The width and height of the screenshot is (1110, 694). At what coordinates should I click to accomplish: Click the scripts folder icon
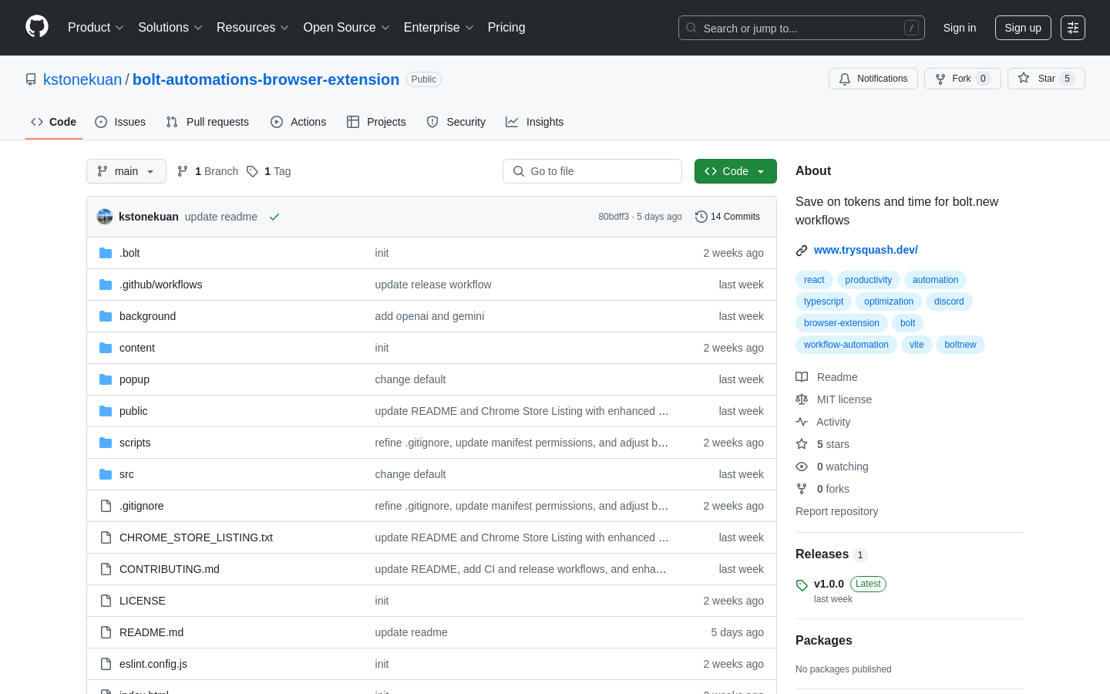pyautogui.click(x=106, y=443)
